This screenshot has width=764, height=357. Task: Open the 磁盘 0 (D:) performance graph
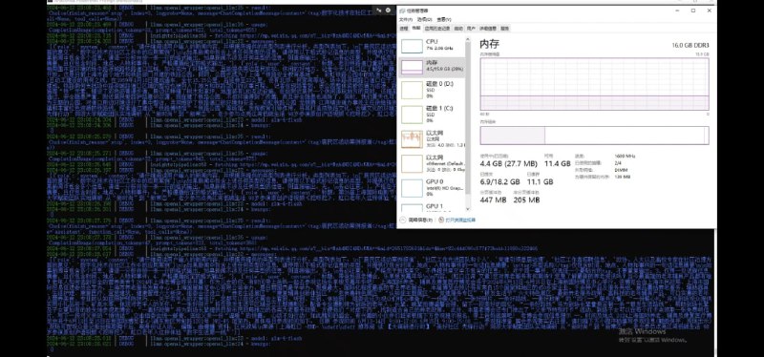click(432, 90)
